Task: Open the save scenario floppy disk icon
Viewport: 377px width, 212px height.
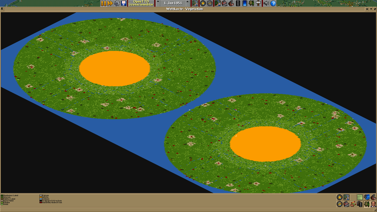Action: tap(124, 3)
